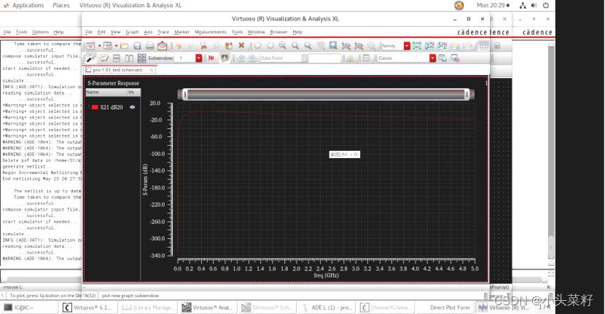Paste with clipboard icon
Screen dimensions: 605x314
pos(229,46)
